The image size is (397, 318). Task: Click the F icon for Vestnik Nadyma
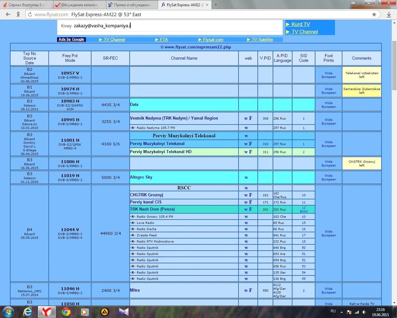pos(251,118)
